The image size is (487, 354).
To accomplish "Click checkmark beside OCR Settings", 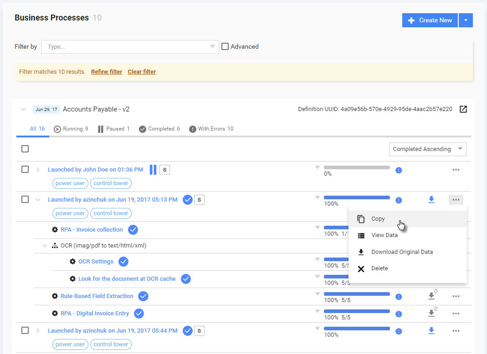I will click(123, 262).
